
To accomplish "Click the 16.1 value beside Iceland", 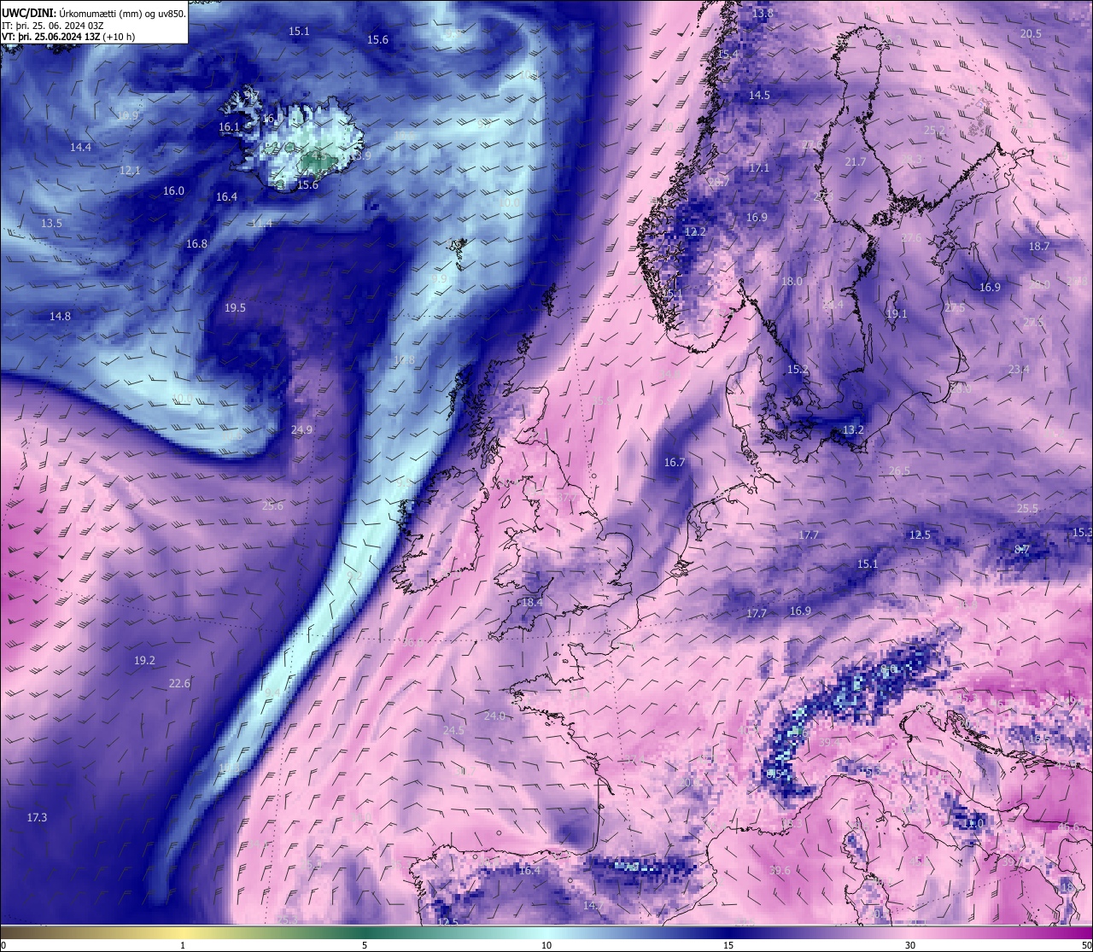I will coord(229,127).
